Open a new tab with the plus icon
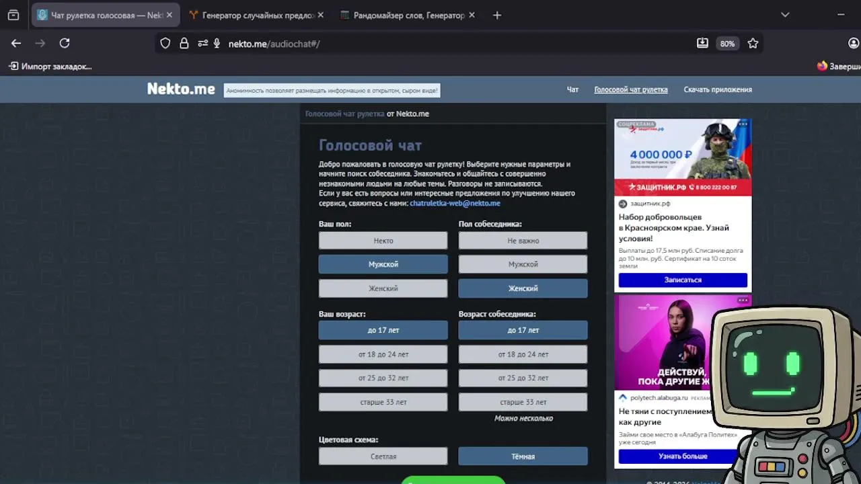 tap(497, 15)
